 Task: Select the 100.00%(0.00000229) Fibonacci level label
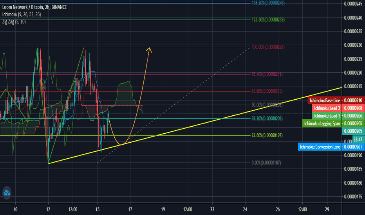(x=268, y=47)
